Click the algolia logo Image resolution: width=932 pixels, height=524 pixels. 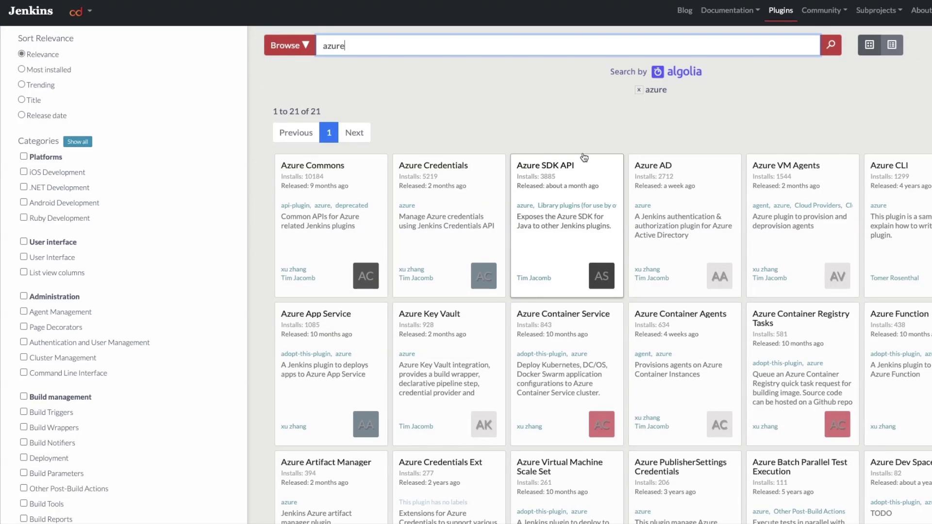(677, 72)
